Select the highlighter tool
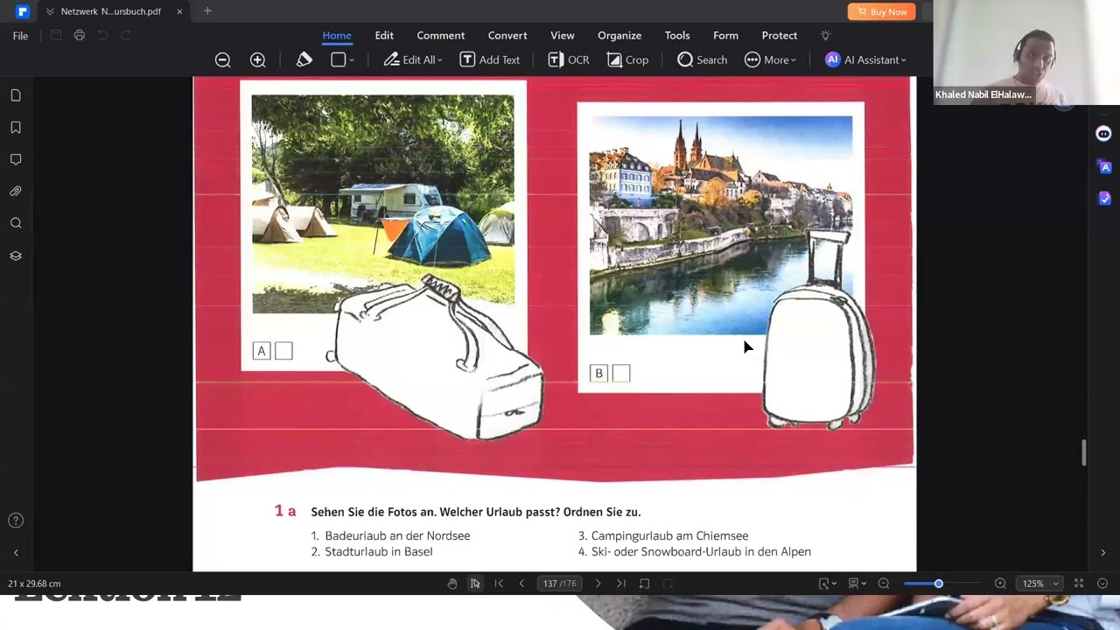1120x630 pixels. (304, 59)
